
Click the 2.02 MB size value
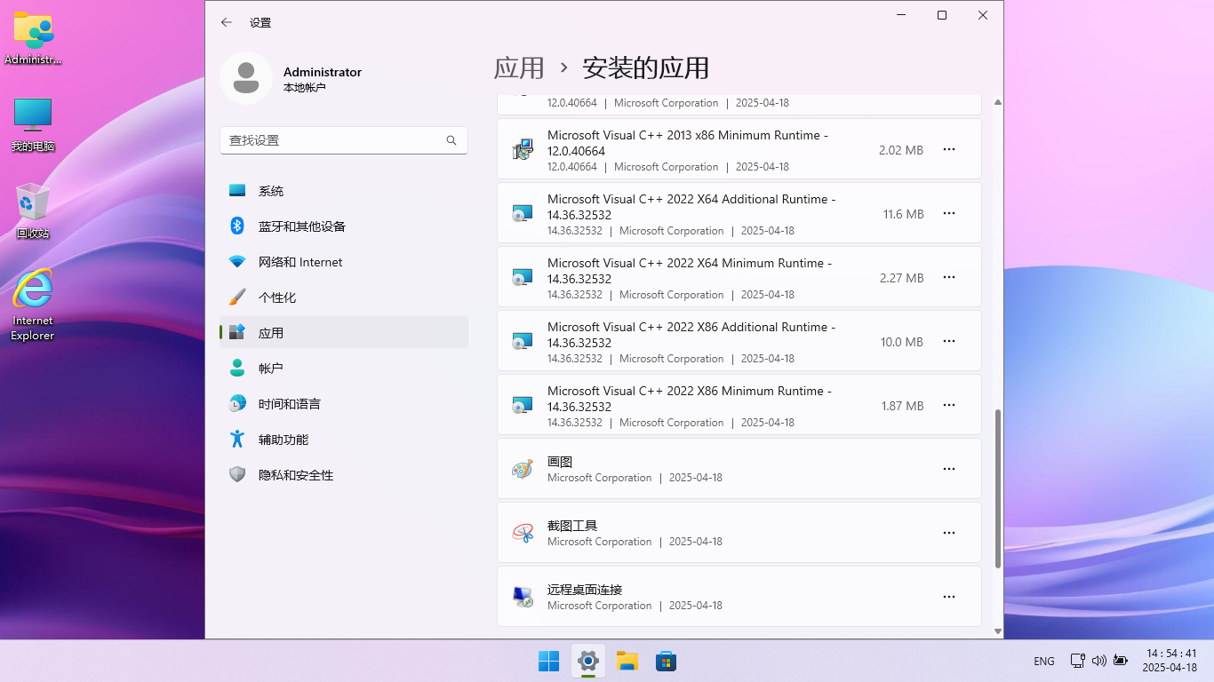tap(901, 150)
